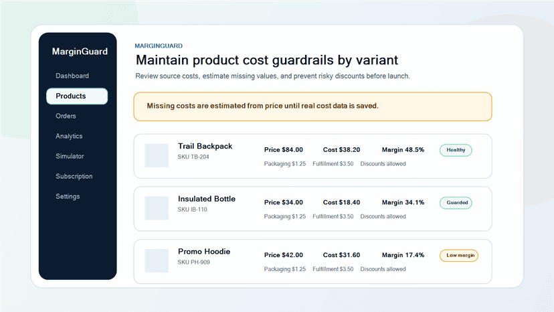
Task: Click Margin 34.1% value
Action: (x=403, y=202)
